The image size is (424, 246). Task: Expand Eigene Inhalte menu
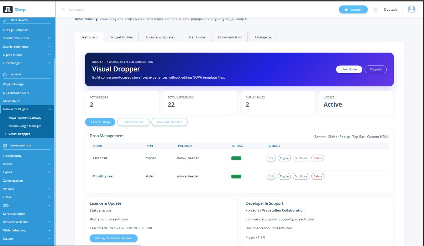(27, 55)
